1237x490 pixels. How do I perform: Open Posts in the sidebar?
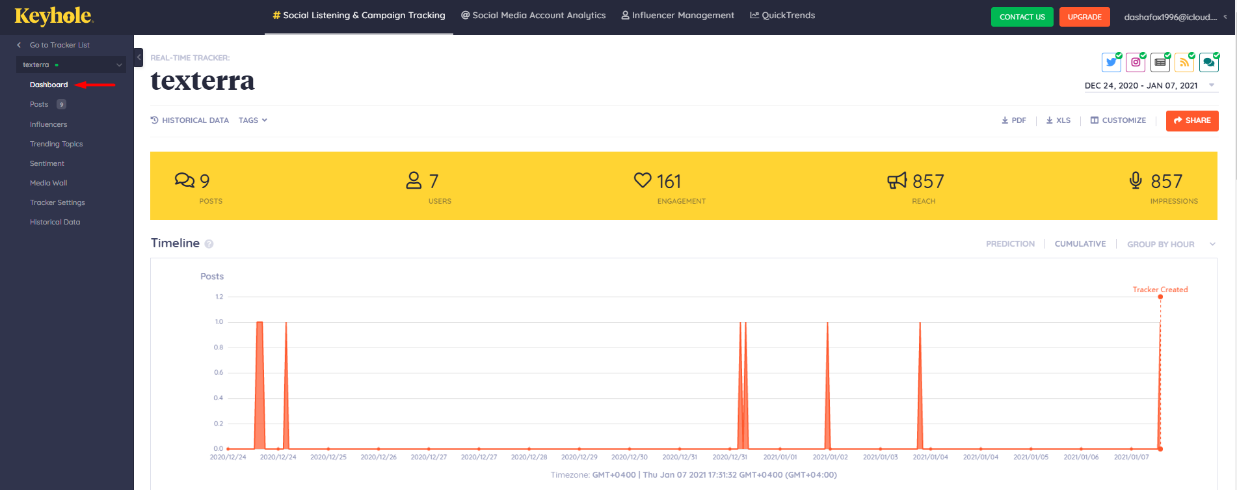pos(39,104)
